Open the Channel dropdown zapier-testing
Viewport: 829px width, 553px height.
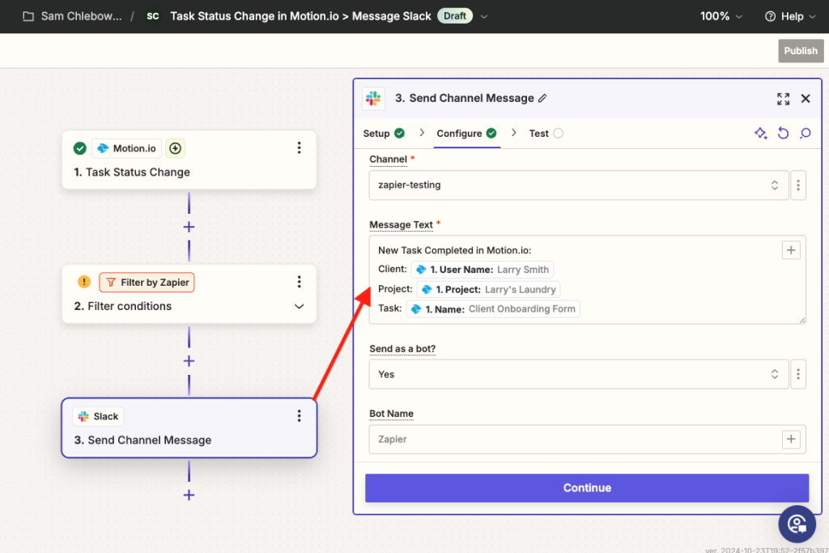(578, 185)
